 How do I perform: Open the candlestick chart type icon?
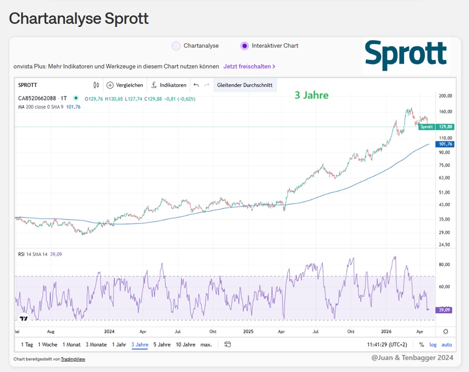[x=96, y=85]
